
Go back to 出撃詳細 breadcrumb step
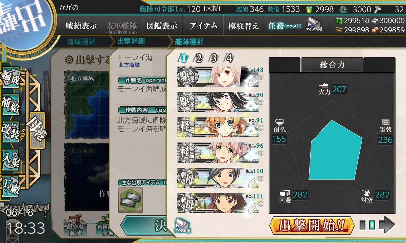[131, 42]
